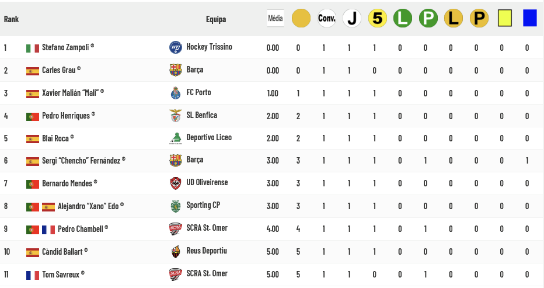
Task: Select the green L circle header
Action: click(x=402, y=19)
